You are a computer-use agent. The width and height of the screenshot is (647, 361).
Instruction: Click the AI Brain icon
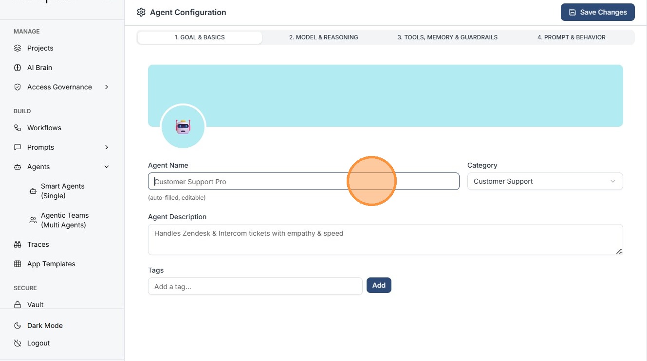point(18,68)
